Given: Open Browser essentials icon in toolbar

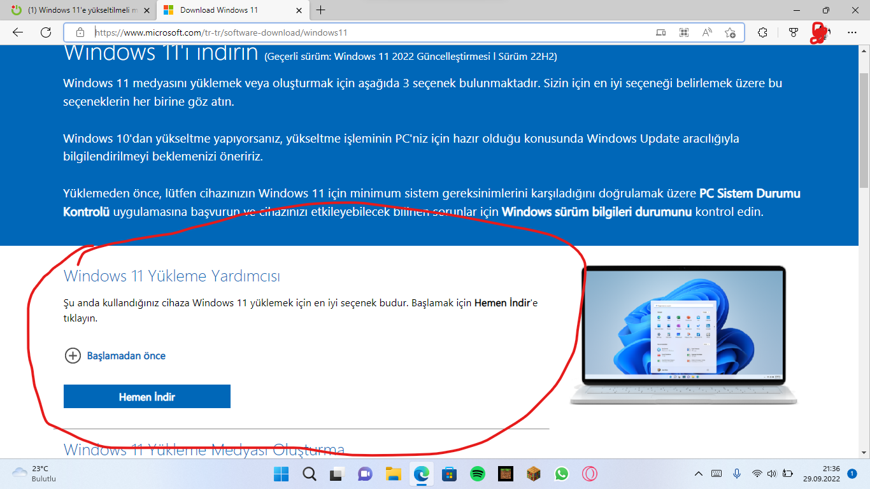Looking at the screenshot, I should [794, 32].
